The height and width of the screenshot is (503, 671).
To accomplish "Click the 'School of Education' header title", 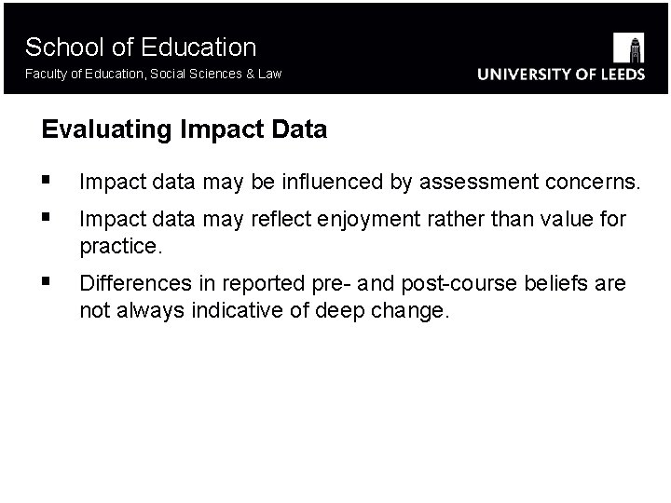I will [141, 47].
